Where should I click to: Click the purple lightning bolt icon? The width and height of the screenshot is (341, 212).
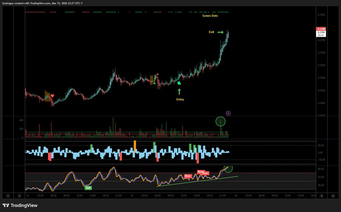(x=228, y=113)
